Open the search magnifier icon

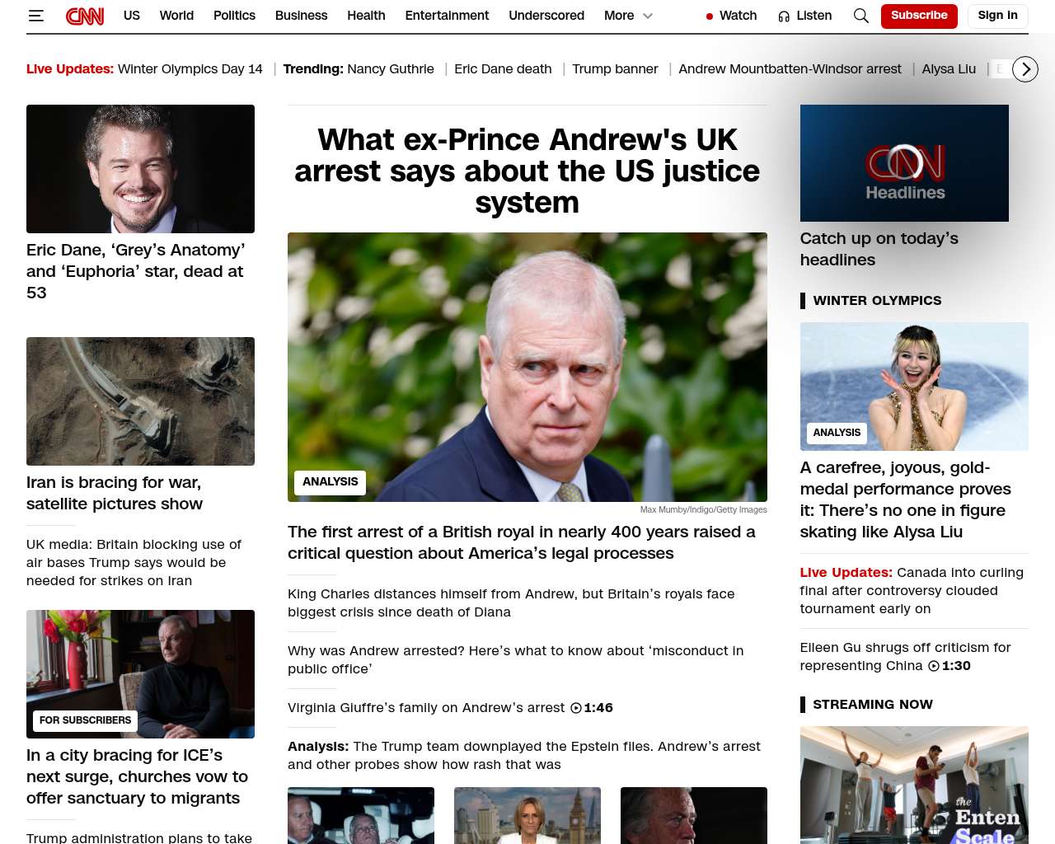tap(861, 16)
